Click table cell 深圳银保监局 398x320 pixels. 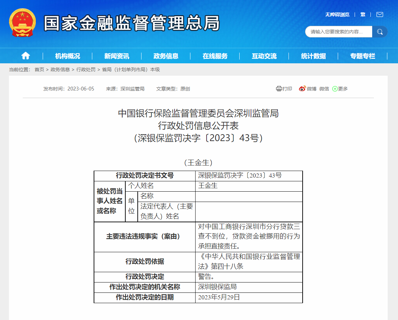coord(249,287)
